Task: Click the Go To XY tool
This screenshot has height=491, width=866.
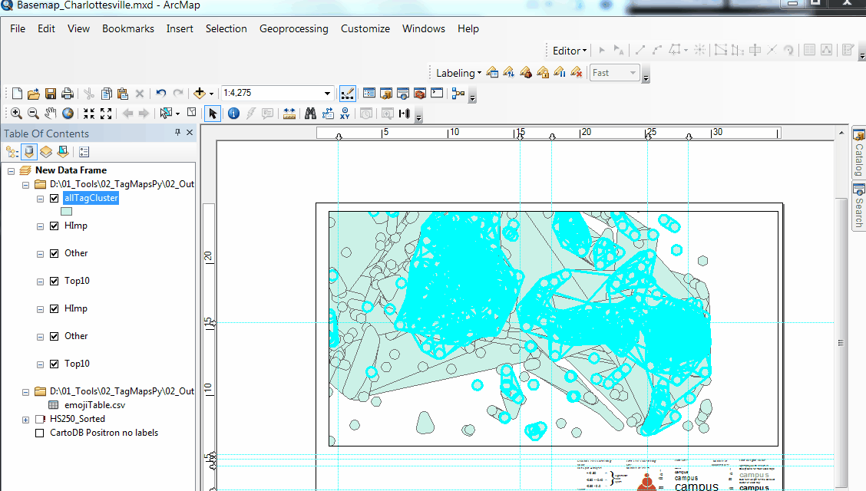Action: tap(346, 113)
